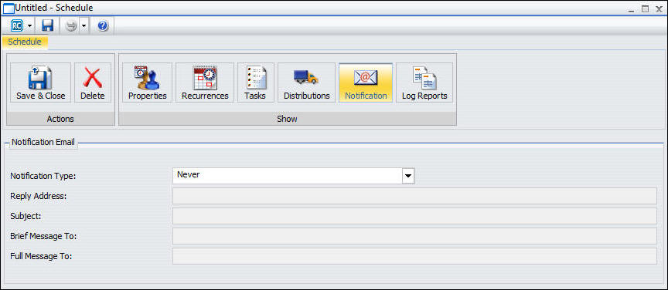Click the Notification Email group label

(43, 143)
